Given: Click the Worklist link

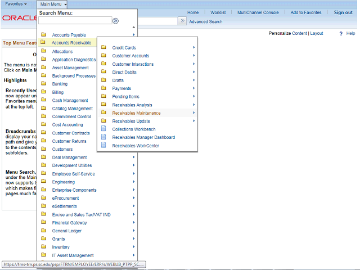Looking at the screenshot, I should (218, 12).
